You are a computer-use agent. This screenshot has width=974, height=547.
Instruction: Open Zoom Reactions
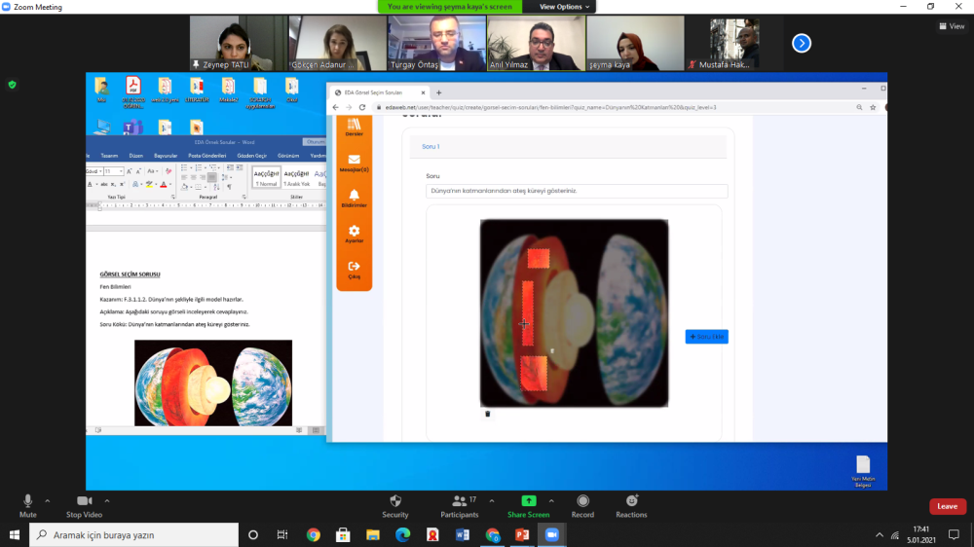(x=632, y=506)
